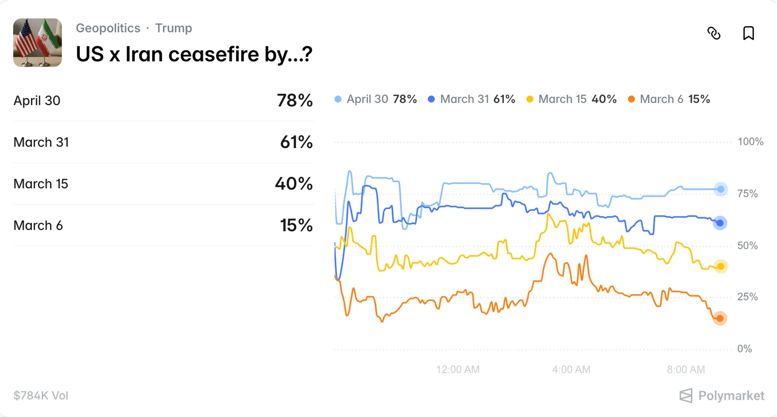Image resolution: width=777 pixels, height=417 pixels.
Task: Click the bookmark icon to save this market
Action: (x=748, y=33)
